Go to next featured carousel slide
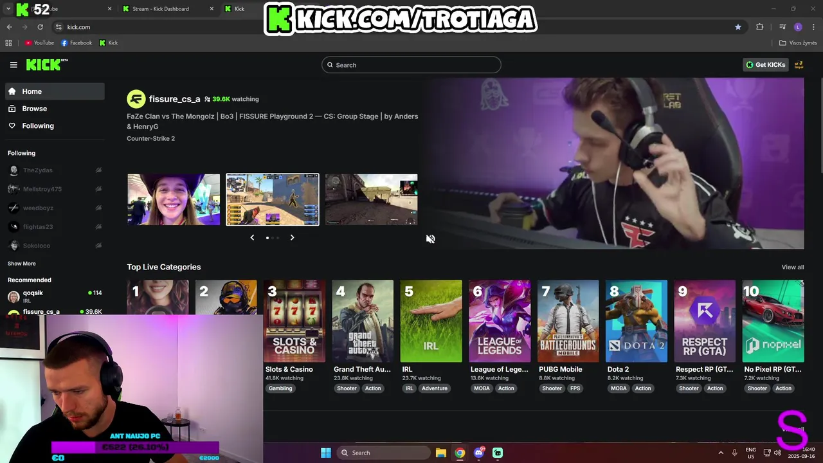Image resolution: width=823 pixels, height=463 pixels. (292, 238)
